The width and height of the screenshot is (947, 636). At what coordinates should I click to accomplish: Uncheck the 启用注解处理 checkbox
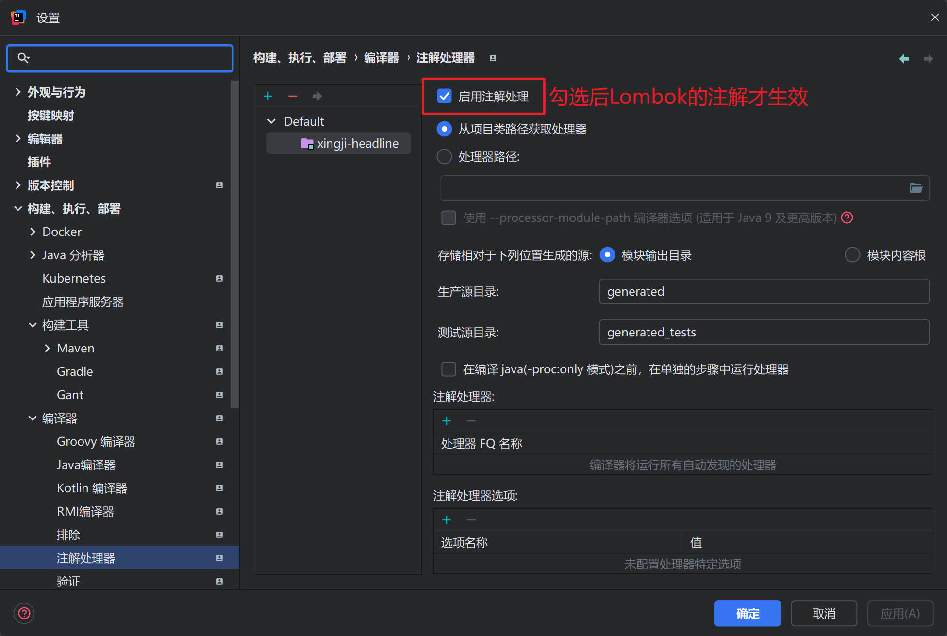coord(445,96)
